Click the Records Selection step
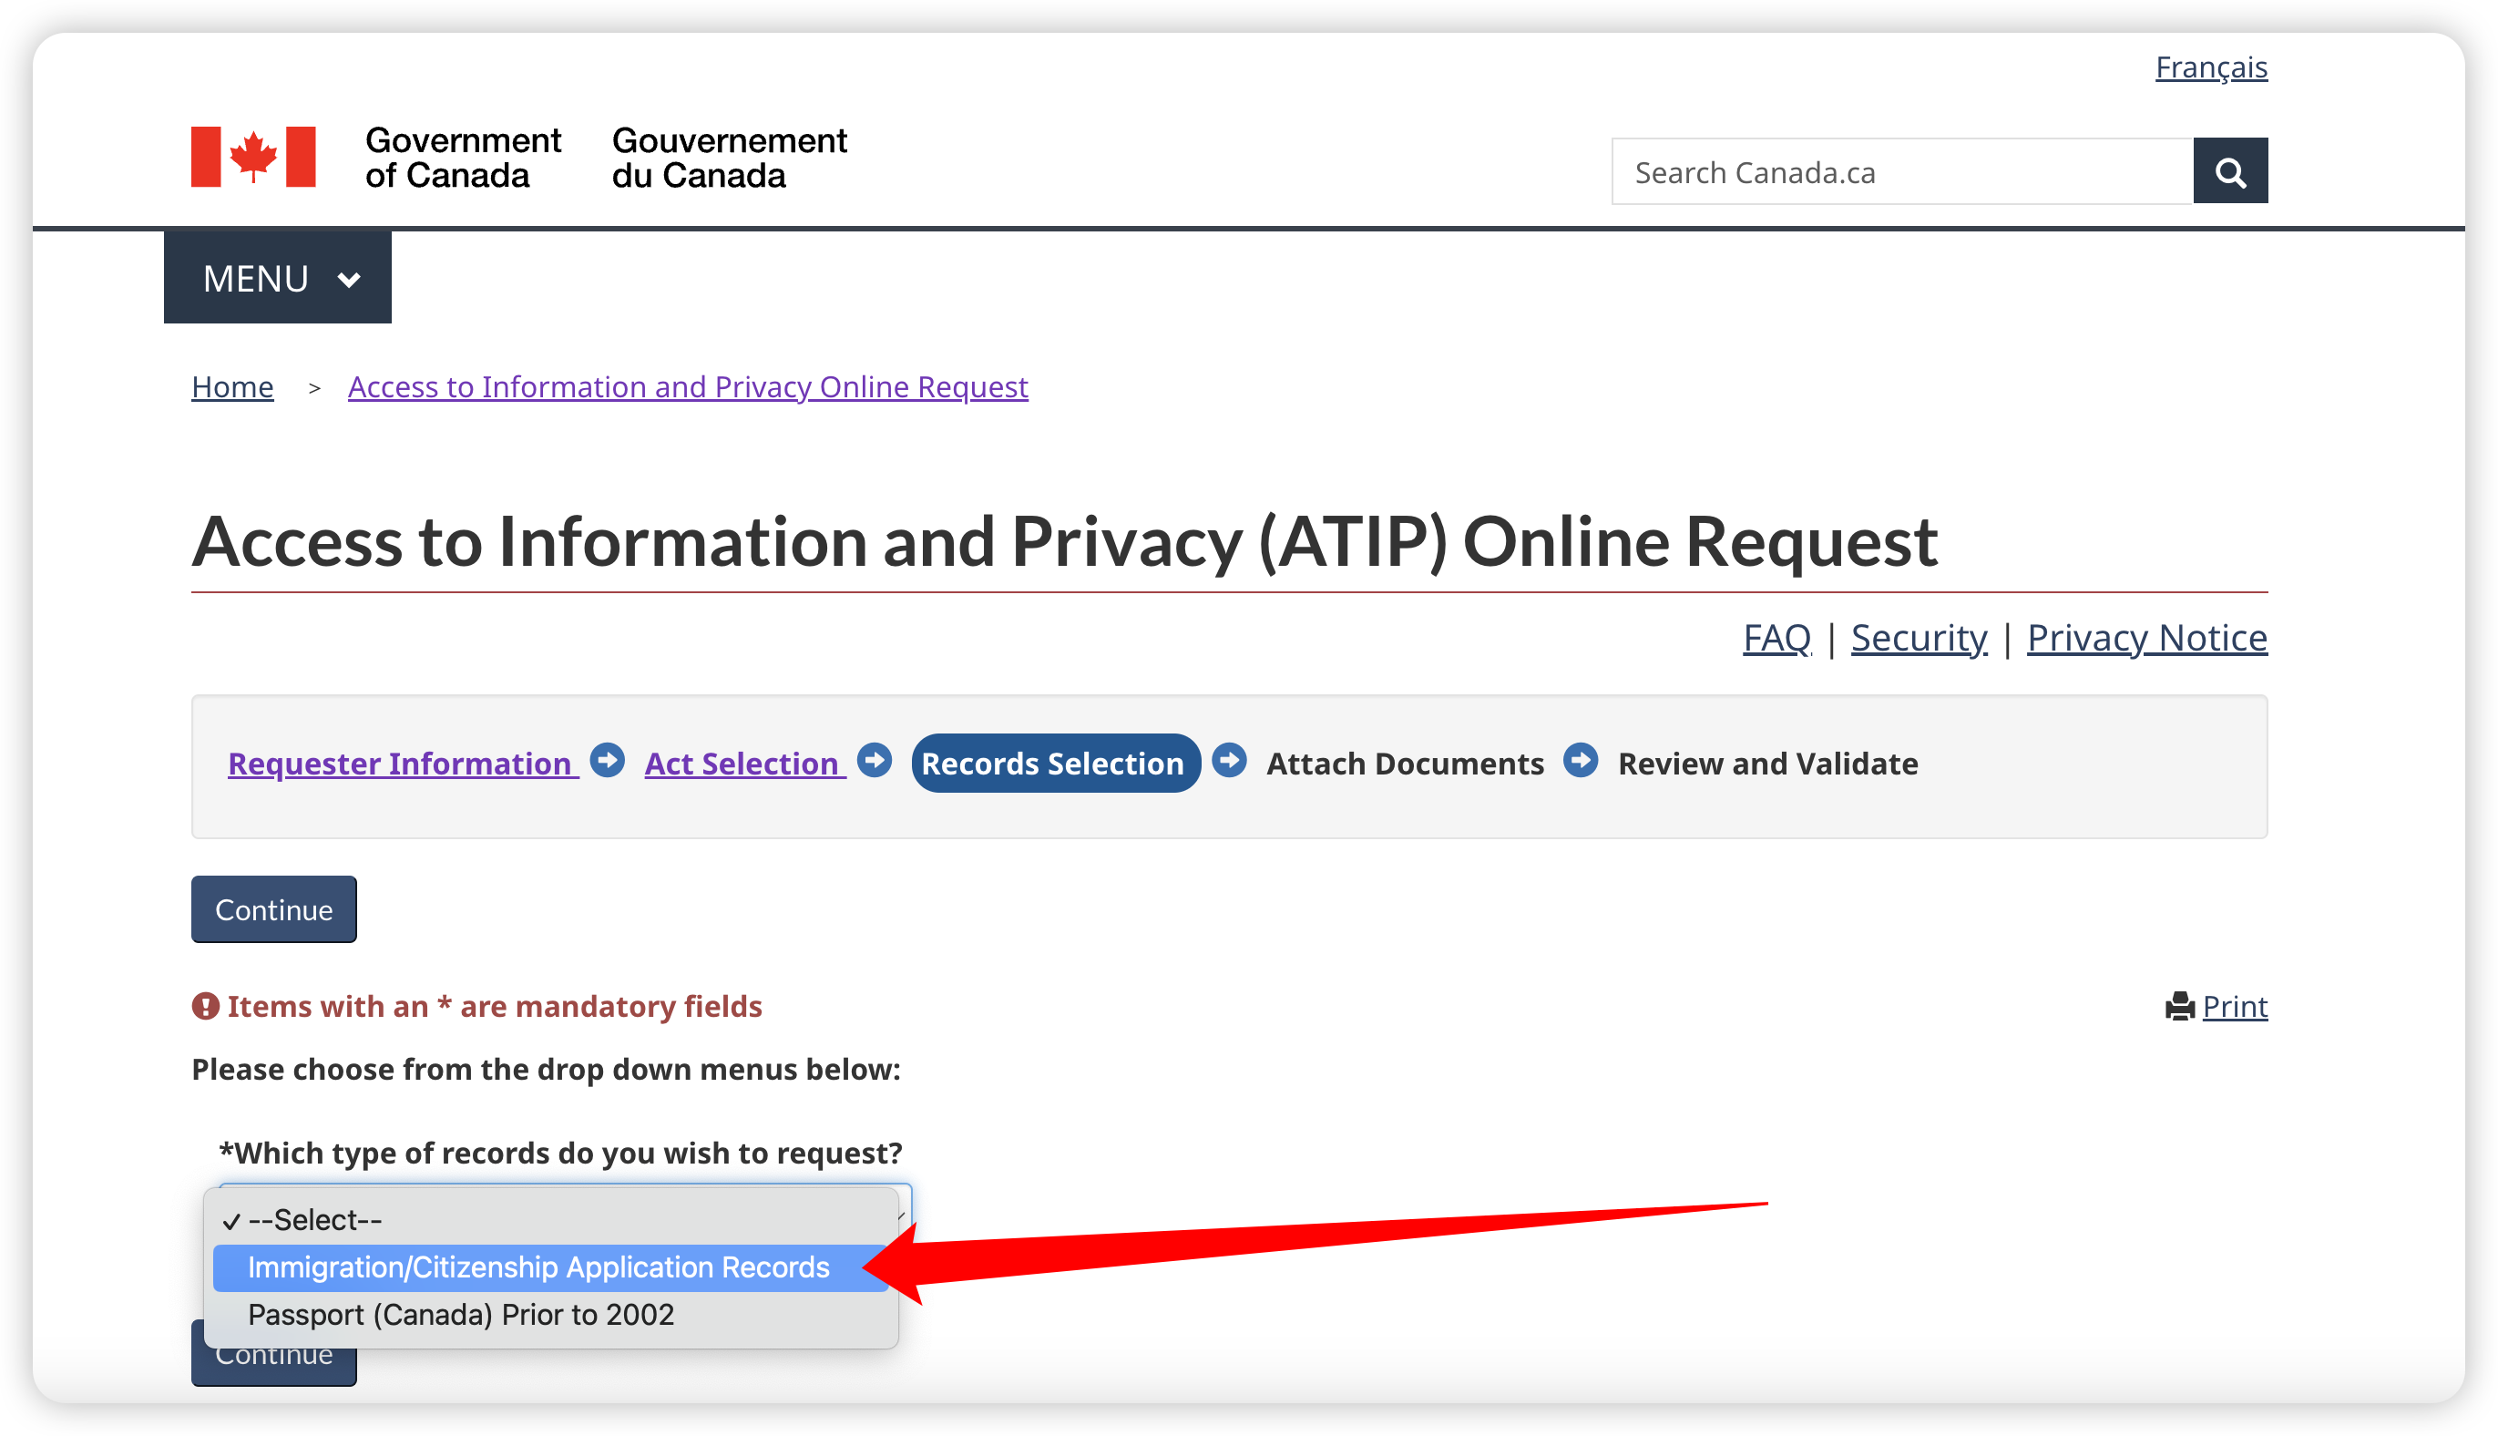Image resolution: width=2498 pixels, height=1436 pixels. click(1055, 764)
